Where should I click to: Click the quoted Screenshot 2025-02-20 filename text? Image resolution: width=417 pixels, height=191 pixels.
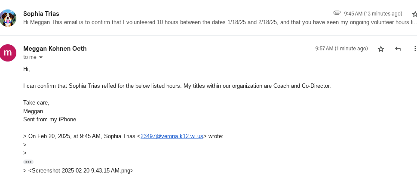point(81,170)
